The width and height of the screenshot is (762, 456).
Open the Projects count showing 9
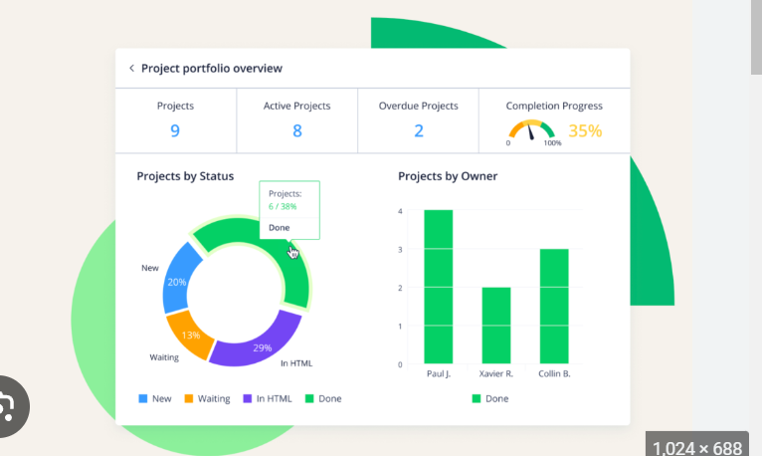pos(175,130)
